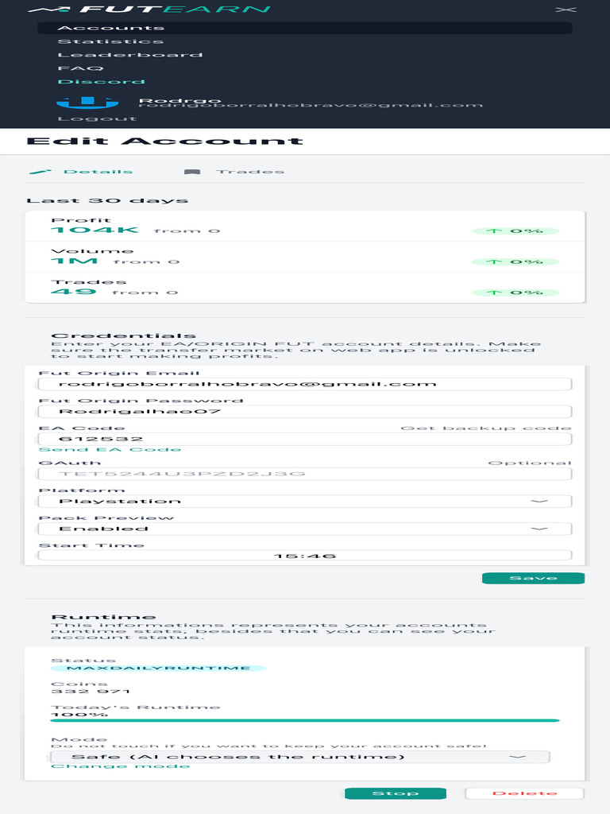Delete the account with the Delete button
Image resolution: width=610 pixels, height=814 pixels.
tap(524, 793)
